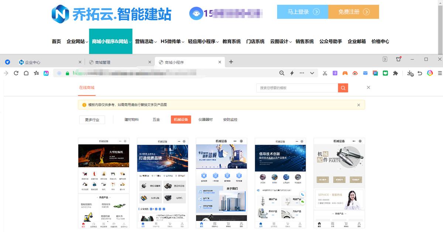Click the 免费注册 register button
443x232 pixels.
tap(354, 12)
